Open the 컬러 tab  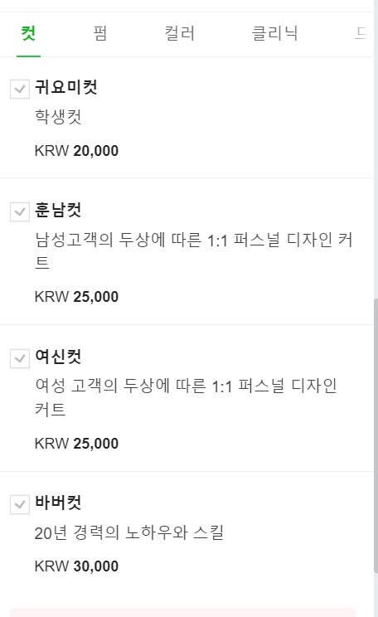coord(179,33)
